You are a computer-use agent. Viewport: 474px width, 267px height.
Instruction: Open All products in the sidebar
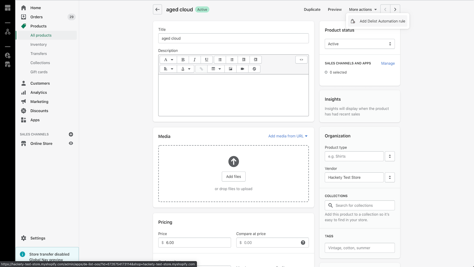41,35
